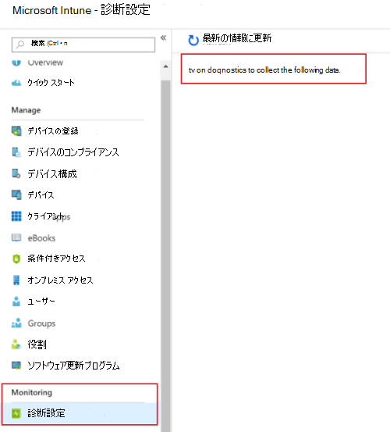Viewport: 390px width, 432px height.
Task: Click the client apps grid icon
Action: point(16,216)
